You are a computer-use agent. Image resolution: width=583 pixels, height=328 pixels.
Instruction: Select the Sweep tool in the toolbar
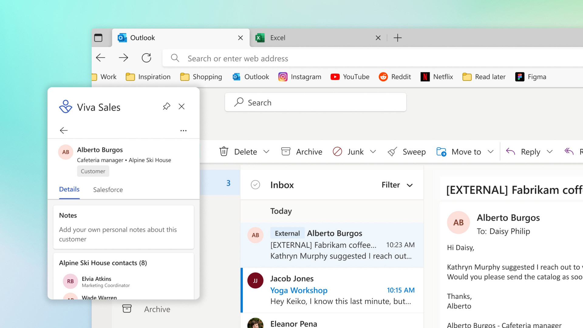(407, 152)
